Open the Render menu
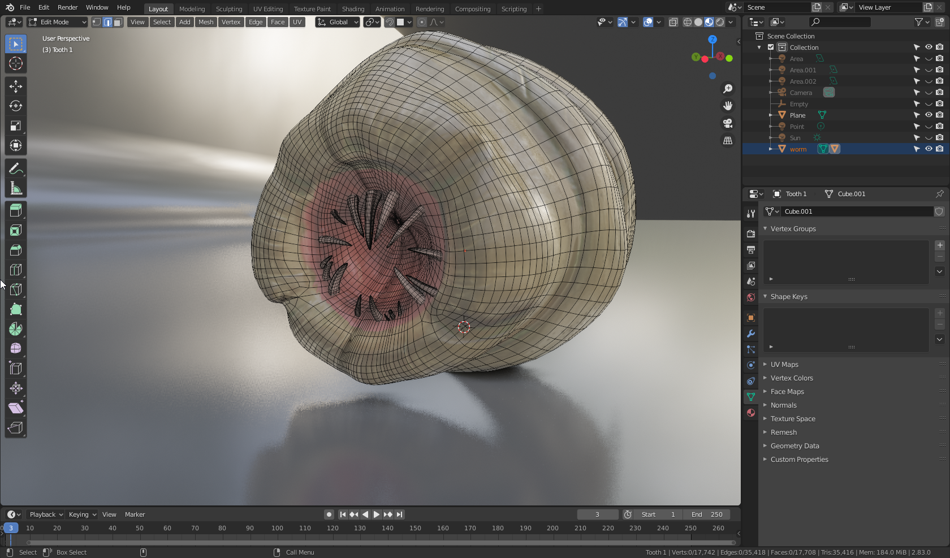Viewport: 950px width, 558px height. [x=67, y=7]
